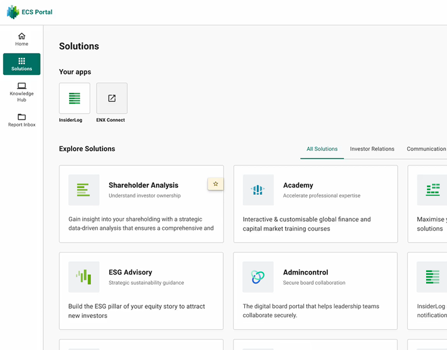Click the Academy card icon
447x350 pixels.
258,190
